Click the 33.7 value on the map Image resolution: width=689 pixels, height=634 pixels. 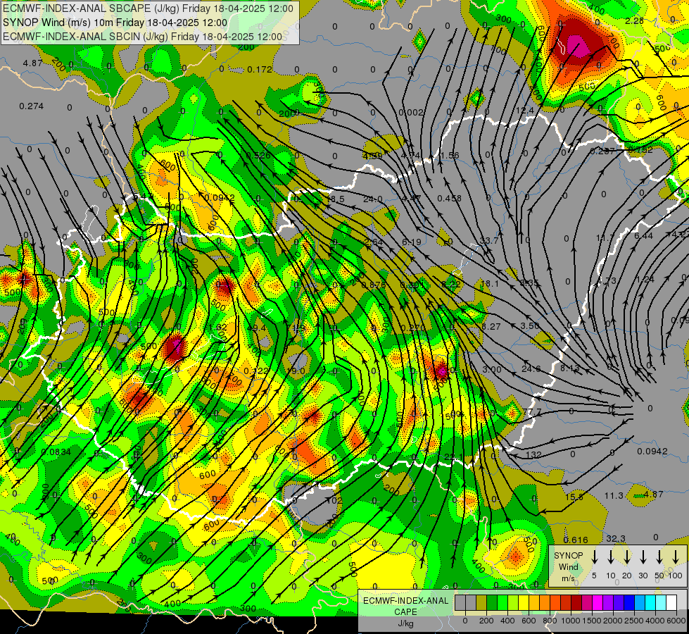489,241
